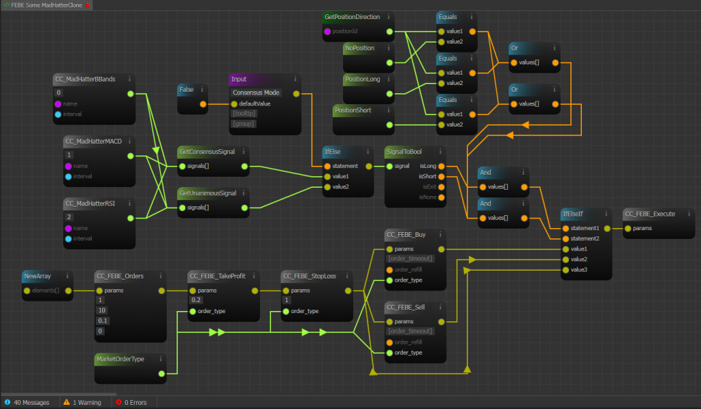Open the info icon on IfElseIf node
Image resolution: width=701 pixels, height=409 pixels.
coord(607,214)
